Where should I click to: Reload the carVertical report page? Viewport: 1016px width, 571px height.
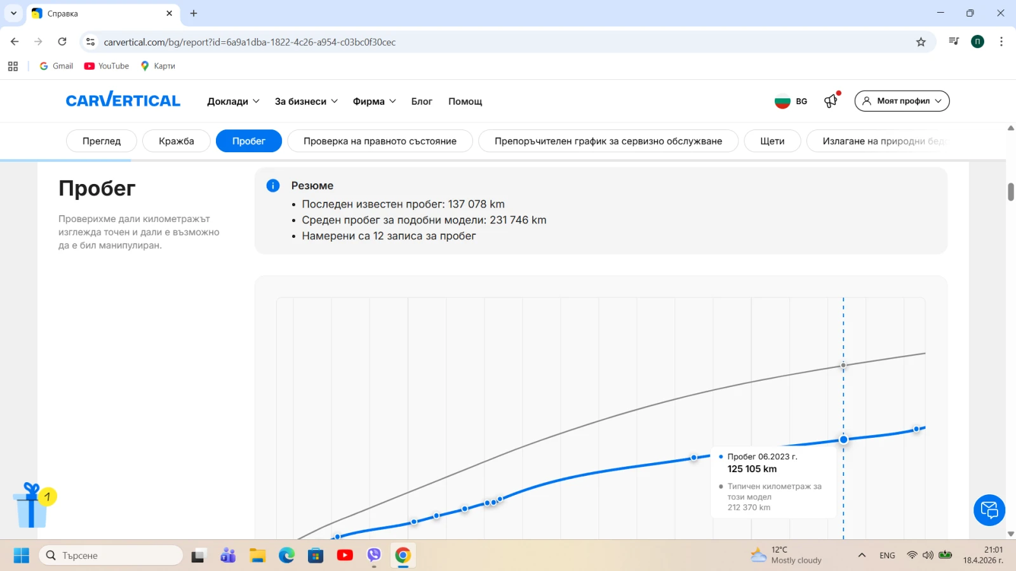coord(62,42)
